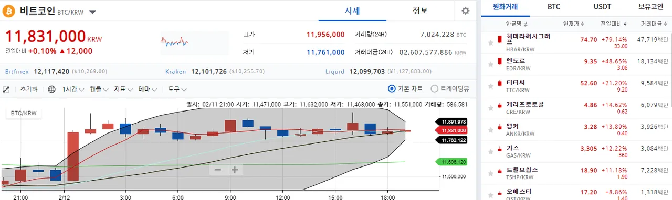Zoom out chart with minus button
Image resolution: width=672 pixels, height=200 pixels.
tap(217, 170)
